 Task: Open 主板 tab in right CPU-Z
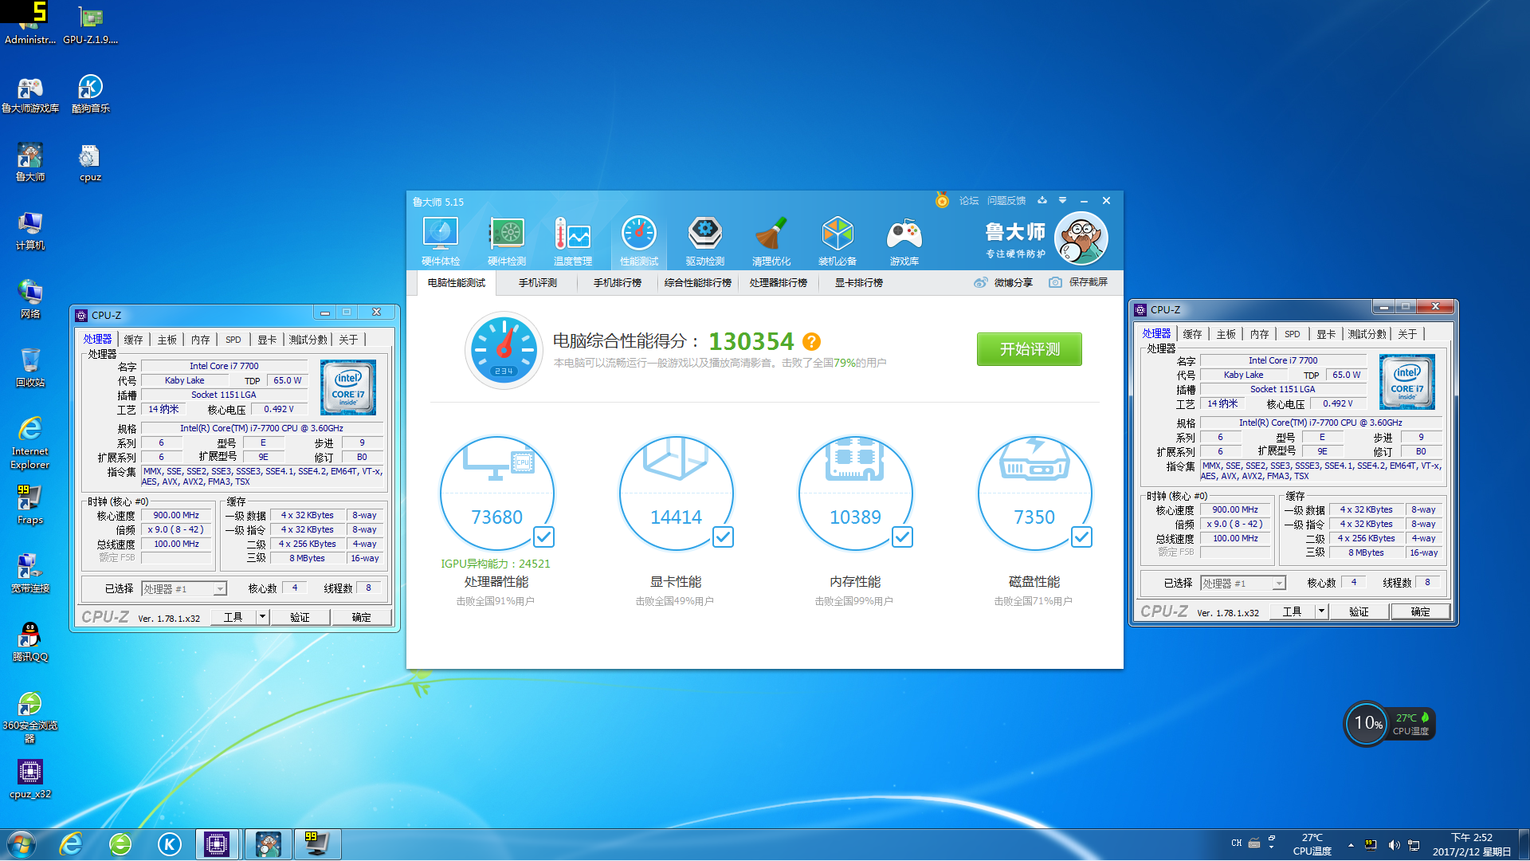click(1226, 334)
